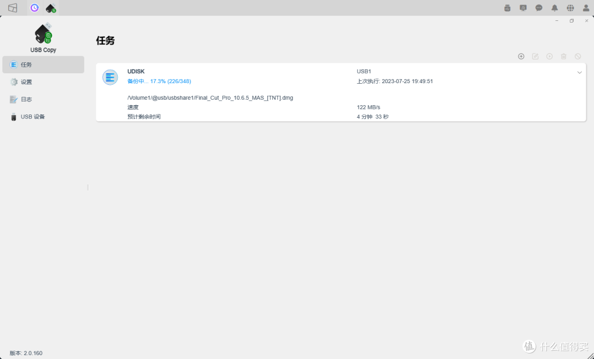Click the sidebar collapse handle
The image size is (594, 359).
pyautogui.click(x=88, y=187)
